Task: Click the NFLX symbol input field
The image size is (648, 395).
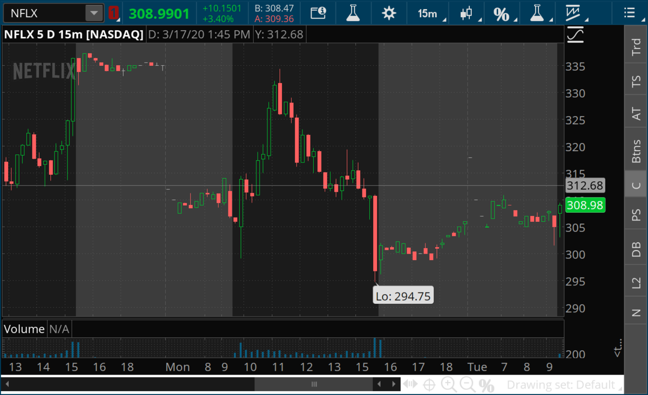Action: pos(44,13)
